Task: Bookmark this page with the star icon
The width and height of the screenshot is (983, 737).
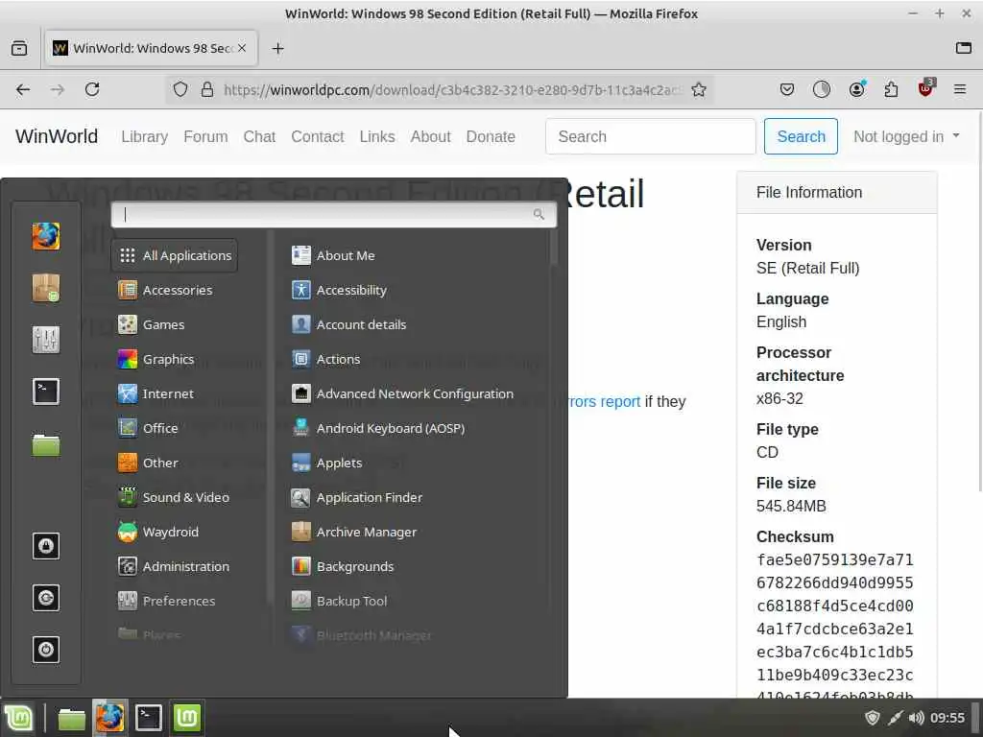Action: [x=699, y=89]
